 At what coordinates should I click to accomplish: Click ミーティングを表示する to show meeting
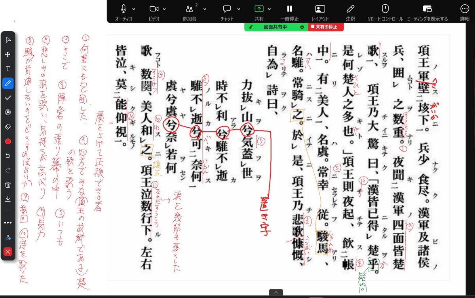coord(427,9)
